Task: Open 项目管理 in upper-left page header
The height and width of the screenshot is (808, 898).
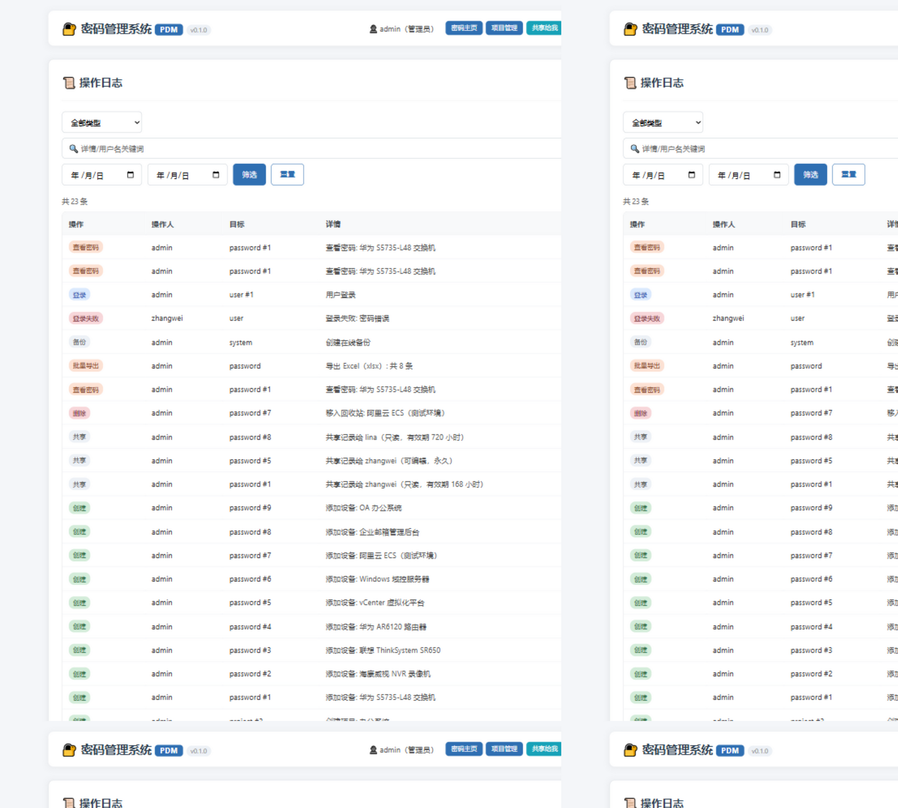Action: coord(504,28)
